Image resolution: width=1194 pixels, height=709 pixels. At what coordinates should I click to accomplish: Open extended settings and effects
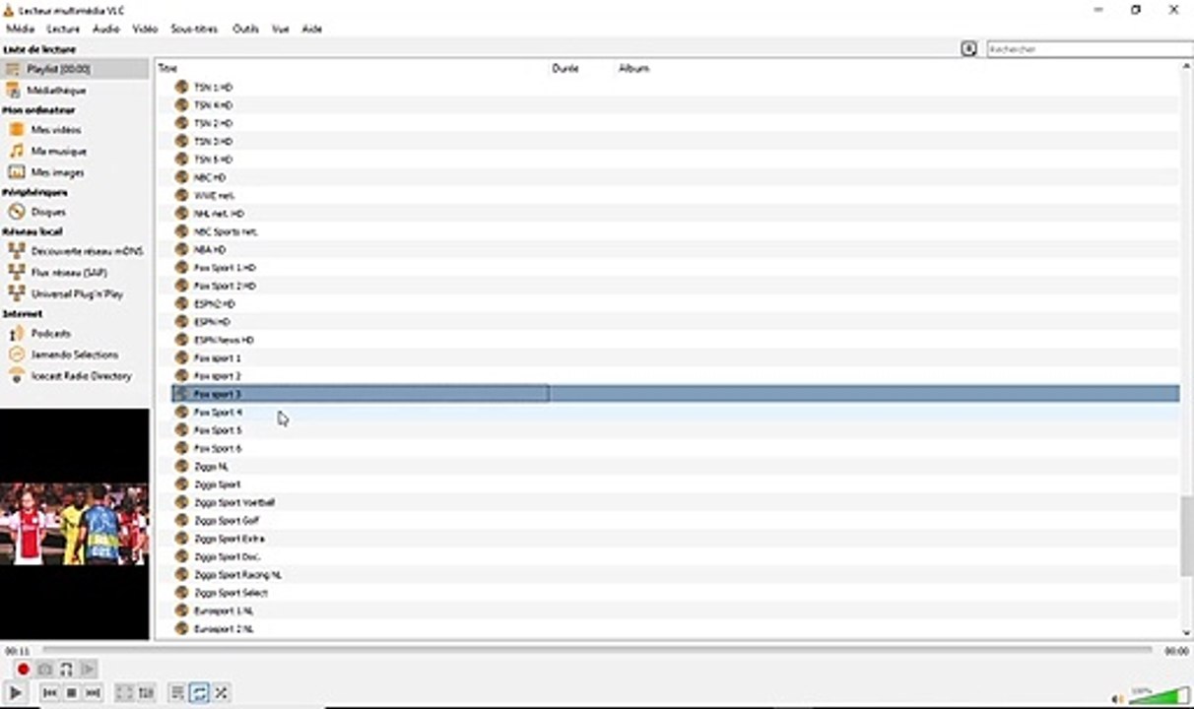coord(146,693)
